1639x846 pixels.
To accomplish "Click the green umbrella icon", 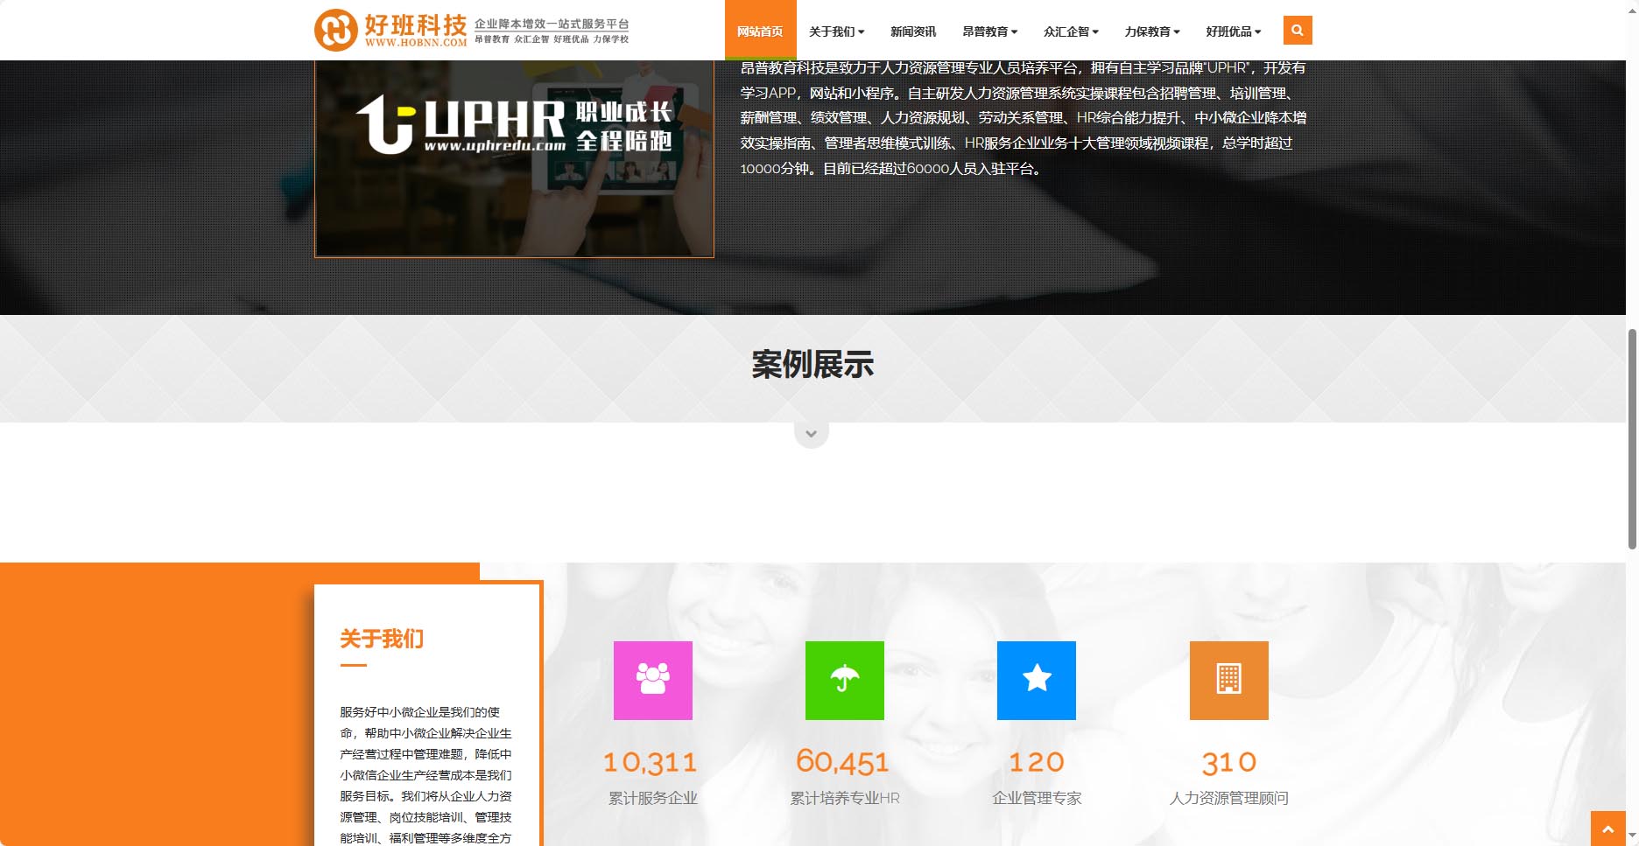I will (x=844, y=681).
